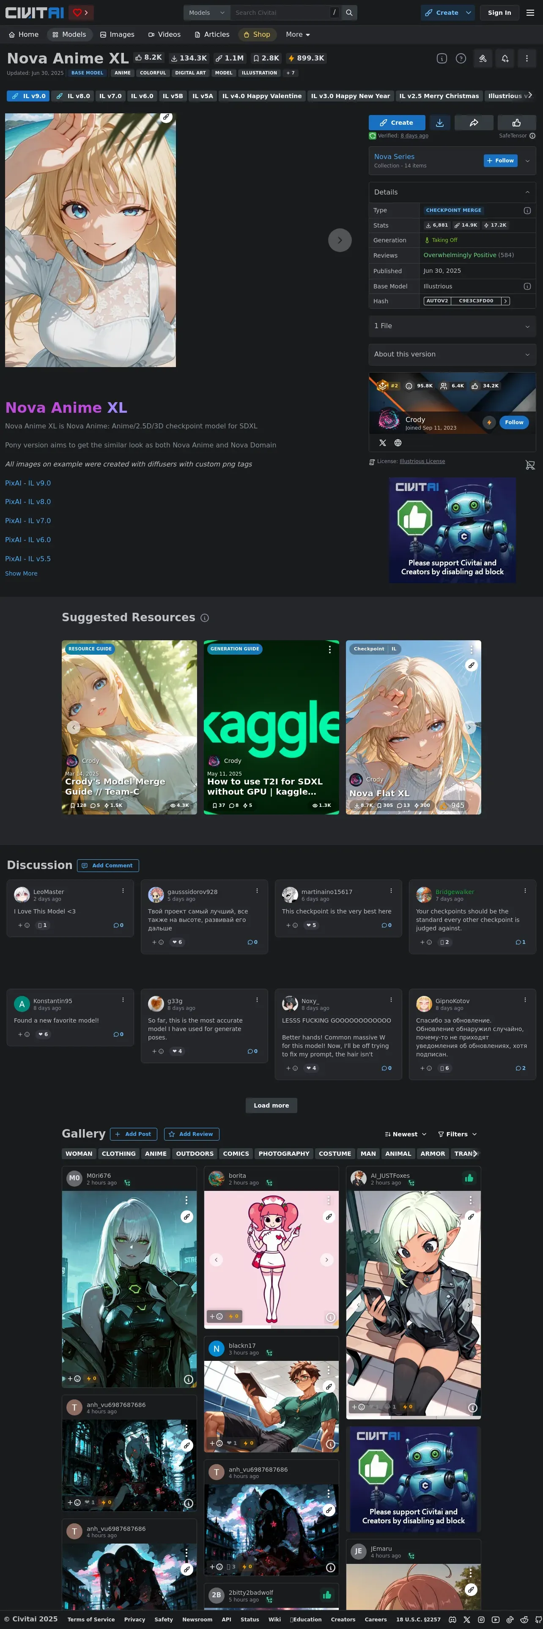Open the model info icon beside the title

[442, 58]
